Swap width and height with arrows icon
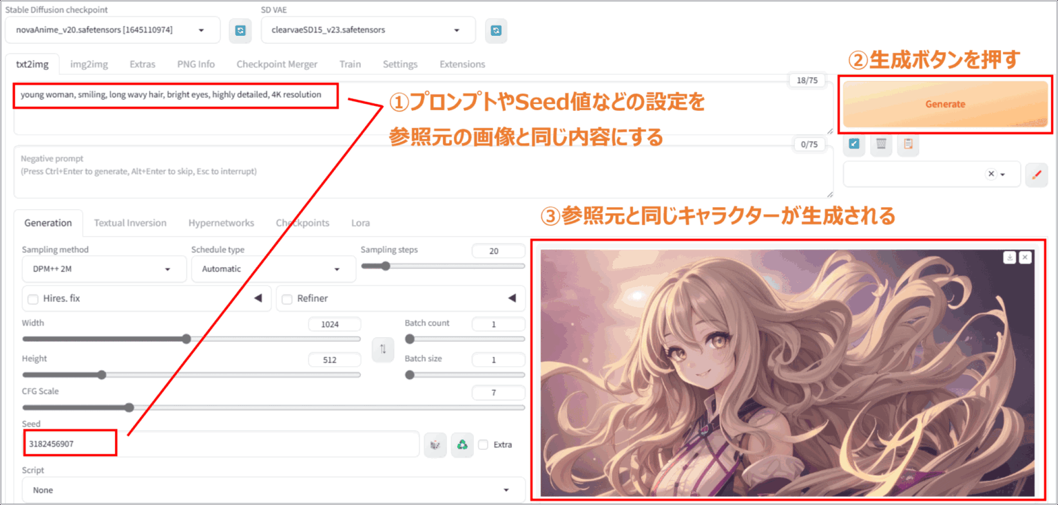Viewport: 1058px width, 505px height. 382,350
